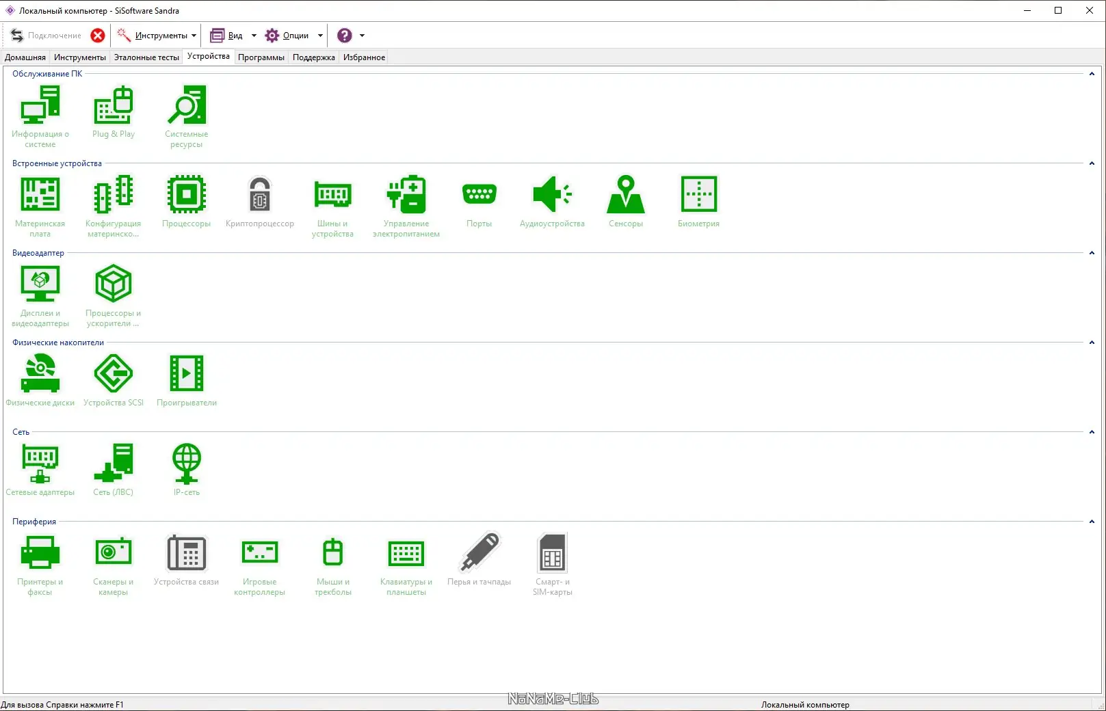Open Смарт- и SIM-карты icon

(x=553, y=564)
